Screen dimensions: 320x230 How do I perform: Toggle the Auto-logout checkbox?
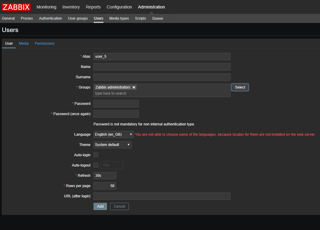96,165
